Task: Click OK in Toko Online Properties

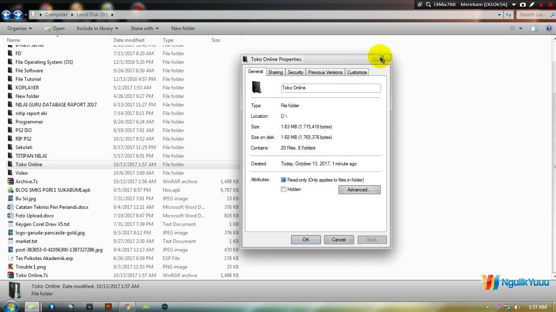Action: click(306, 240)
